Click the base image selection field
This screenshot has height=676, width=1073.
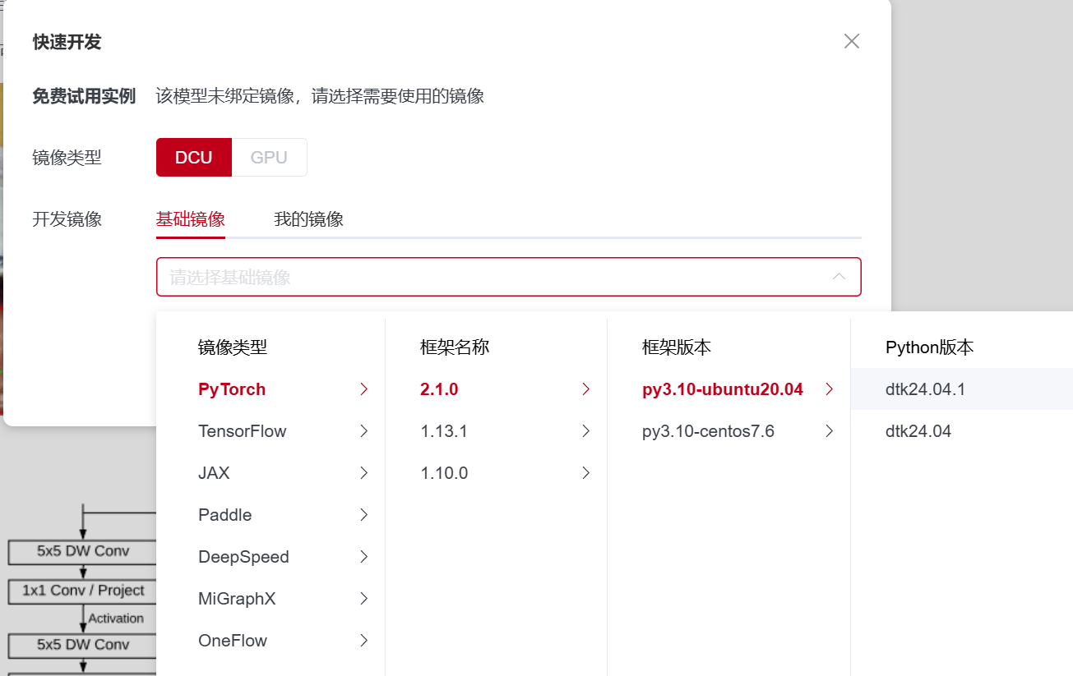[493, 277]
